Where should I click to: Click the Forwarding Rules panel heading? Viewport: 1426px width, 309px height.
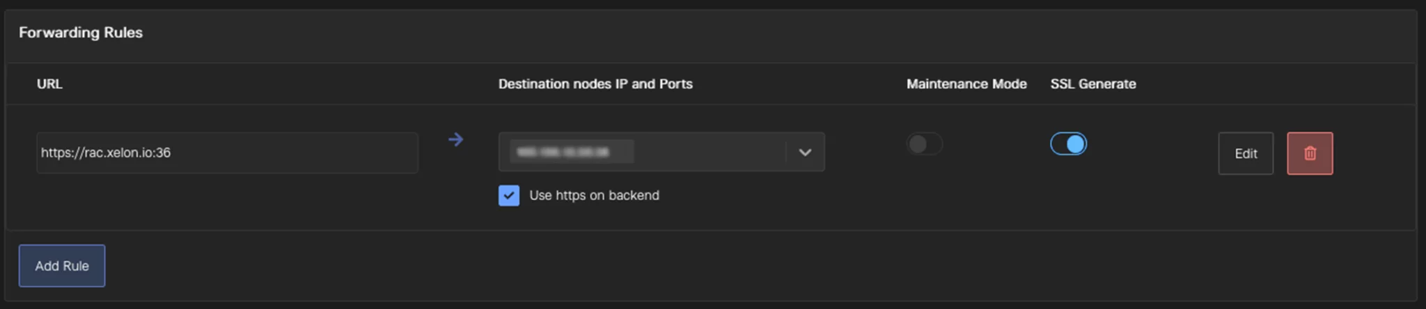coord(81,33)
